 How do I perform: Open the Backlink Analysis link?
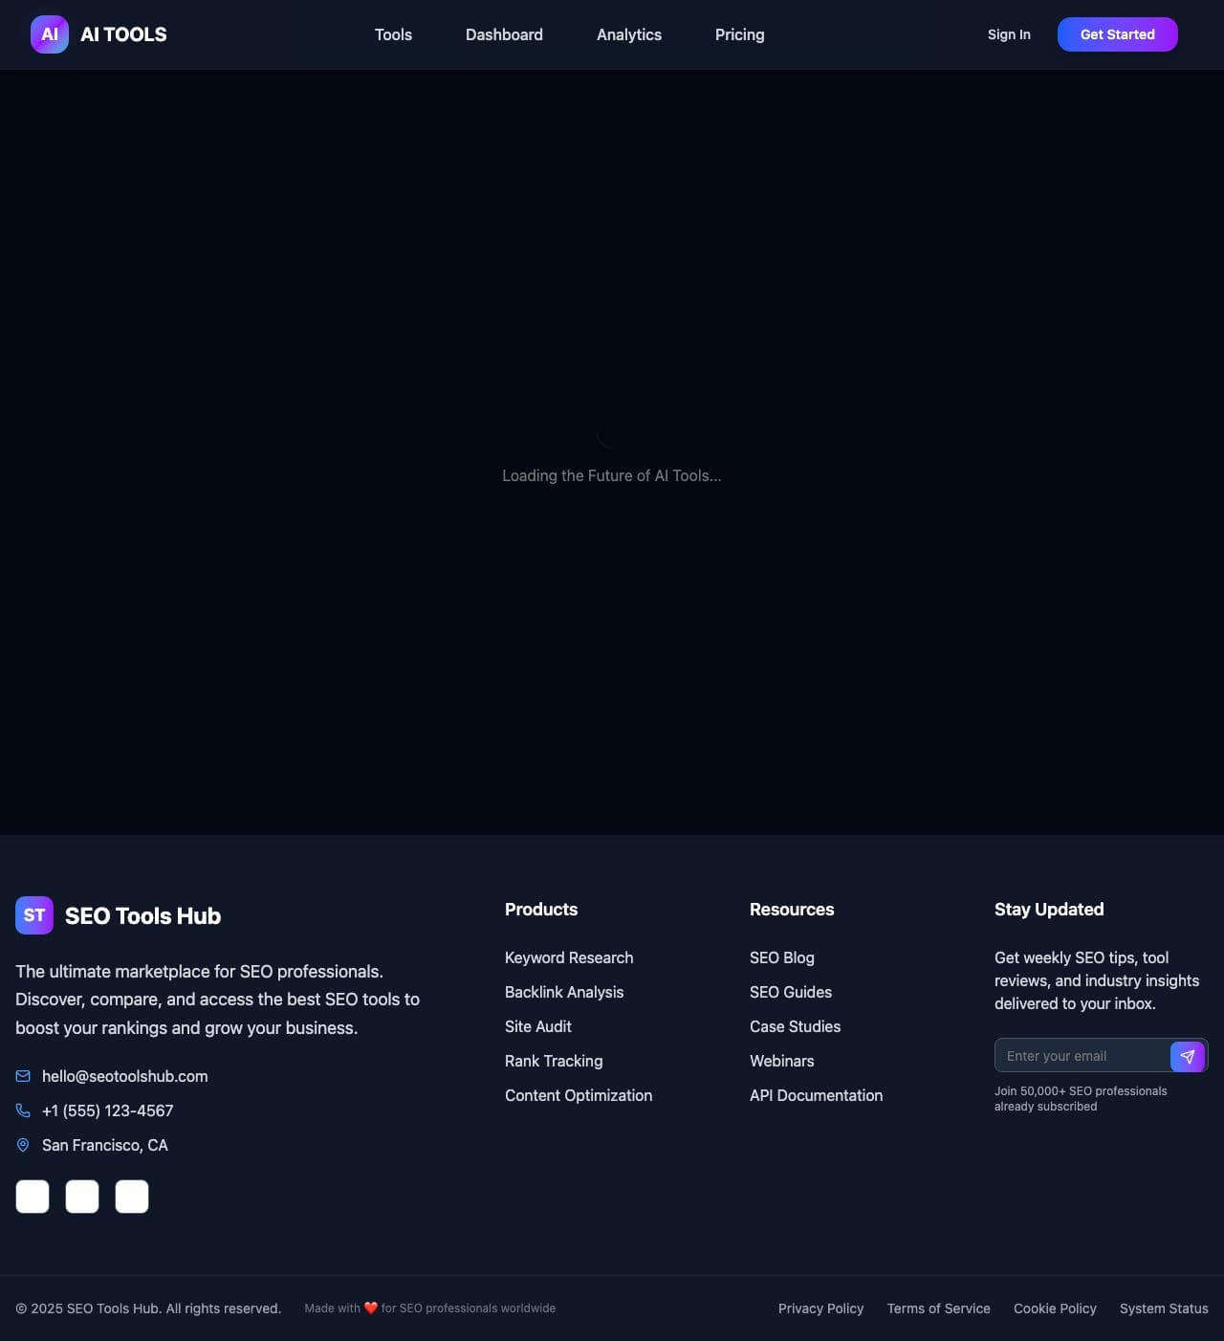[x=564, y=992]
